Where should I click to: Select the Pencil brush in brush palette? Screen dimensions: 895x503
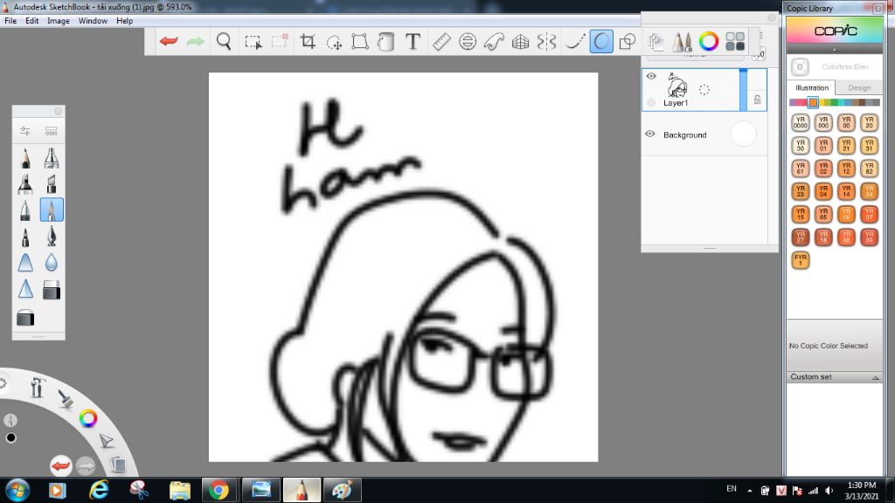25,158
